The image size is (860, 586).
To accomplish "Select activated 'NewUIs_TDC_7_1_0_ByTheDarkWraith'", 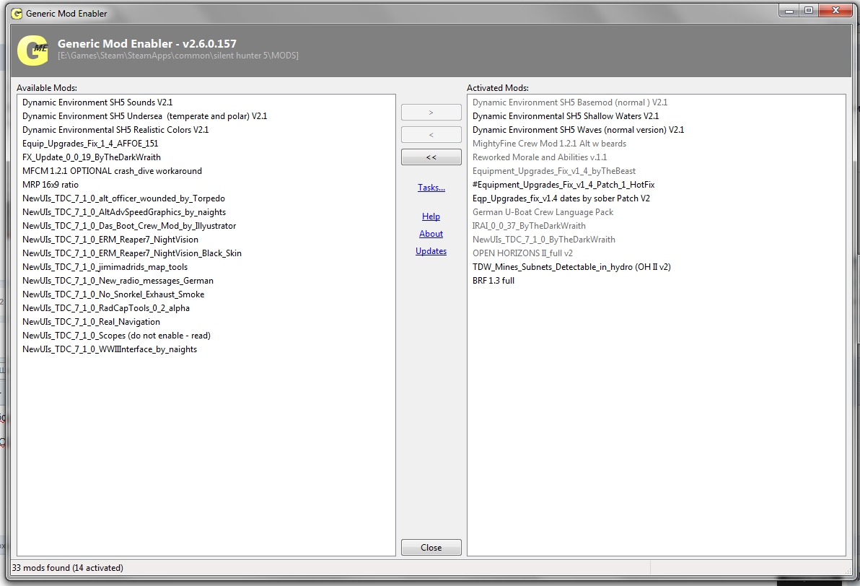I will point(544,240).
